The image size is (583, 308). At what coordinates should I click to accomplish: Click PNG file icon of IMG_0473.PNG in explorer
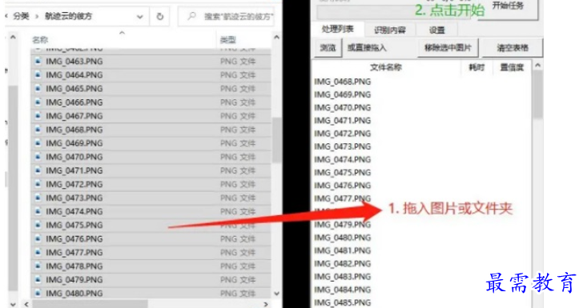[x=38, y=198]
